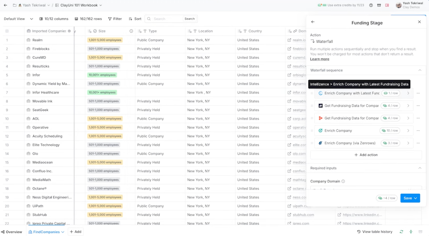Click the 10,001+ employees tag for Infor
This screenshot has height=236, width=429.
click(x=102, y=75)
